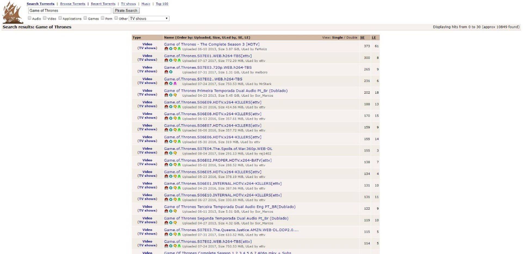Go to Top 100 in navigation
The height and width of the screenshot is (254, 523).
coord(162,4)
